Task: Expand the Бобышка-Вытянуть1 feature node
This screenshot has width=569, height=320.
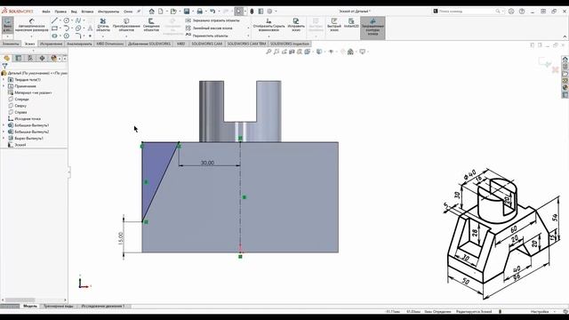Action: pos(4,125)
